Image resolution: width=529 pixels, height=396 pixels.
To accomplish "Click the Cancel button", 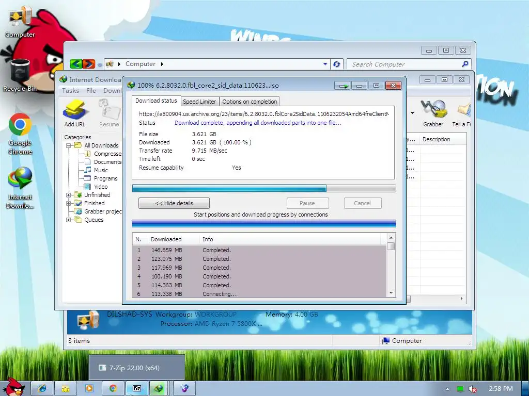I will click(x=362, y=203).
